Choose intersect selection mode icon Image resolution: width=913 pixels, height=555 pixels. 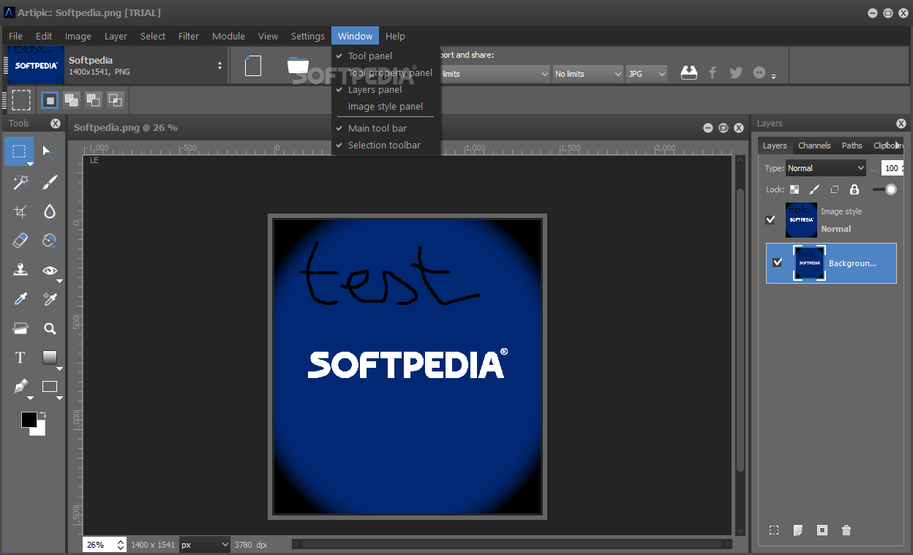click(x=115, y=100)
